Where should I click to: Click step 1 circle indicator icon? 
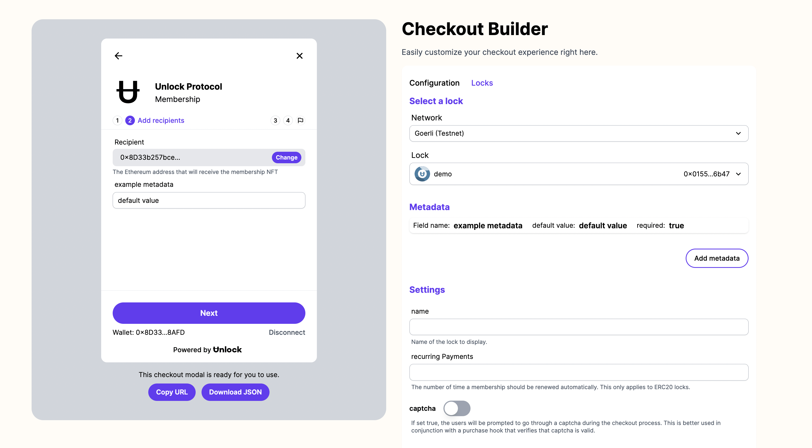117,120
